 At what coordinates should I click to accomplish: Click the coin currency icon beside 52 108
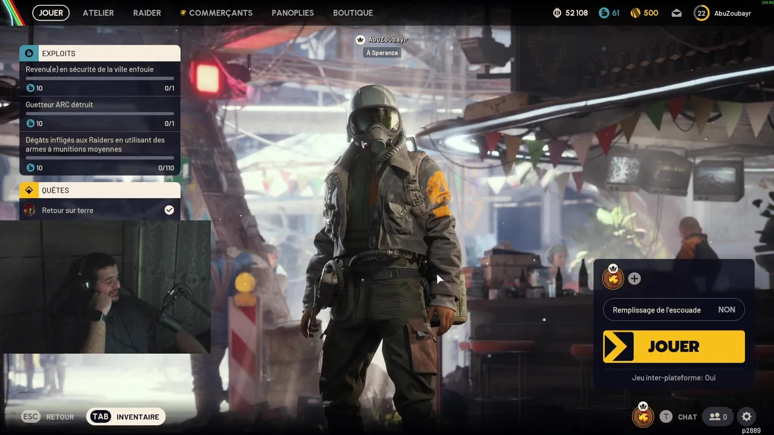coord(557,13)
